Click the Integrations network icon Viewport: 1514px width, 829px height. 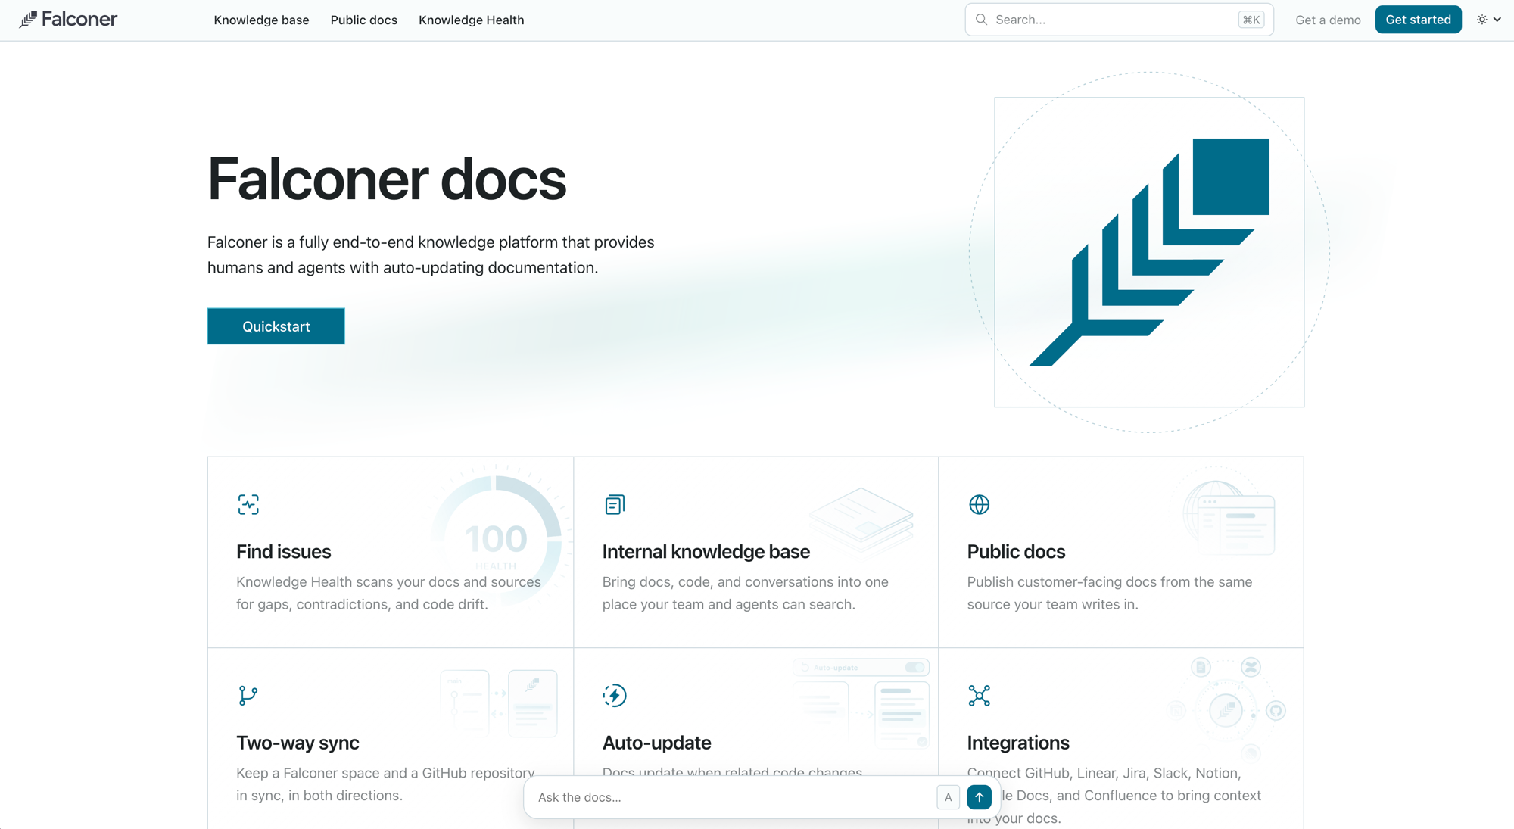tap(979, 695)
